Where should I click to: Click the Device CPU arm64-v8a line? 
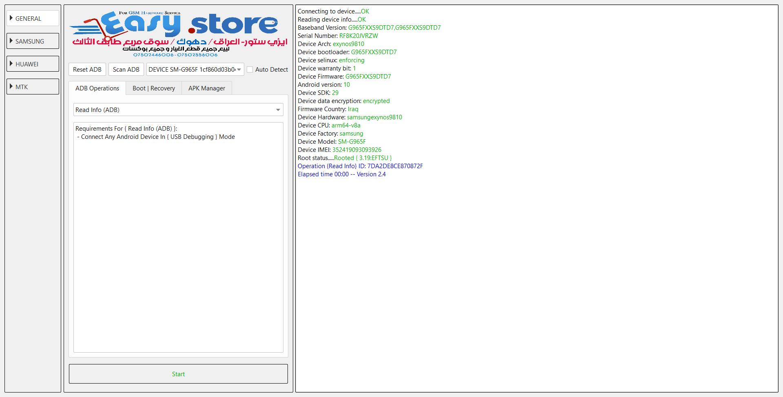point(329,125)
